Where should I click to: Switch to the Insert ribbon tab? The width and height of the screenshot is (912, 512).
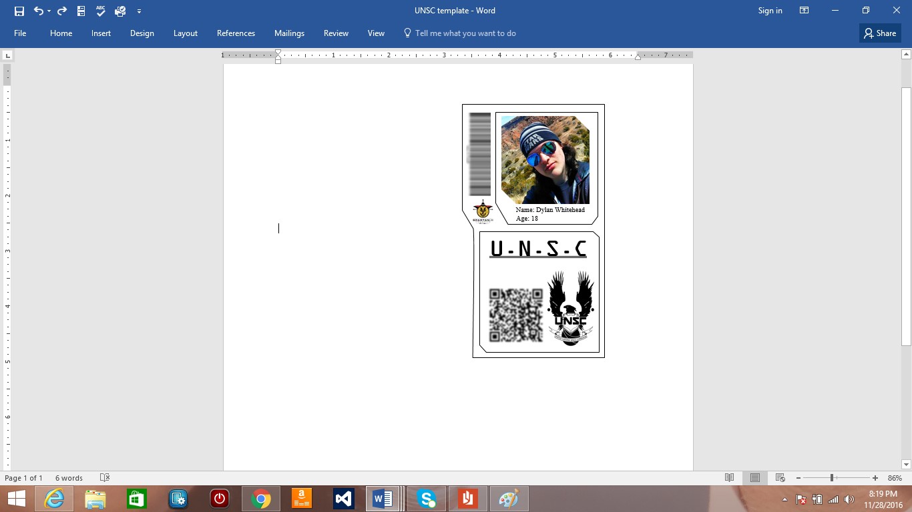click(101, 33)
